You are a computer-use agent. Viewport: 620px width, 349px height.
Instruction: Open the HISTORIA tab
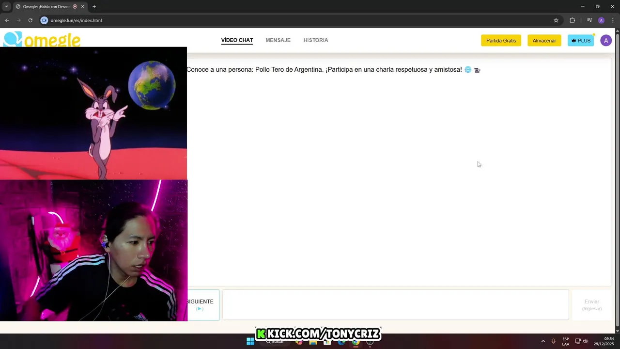(x=316, y=40)
